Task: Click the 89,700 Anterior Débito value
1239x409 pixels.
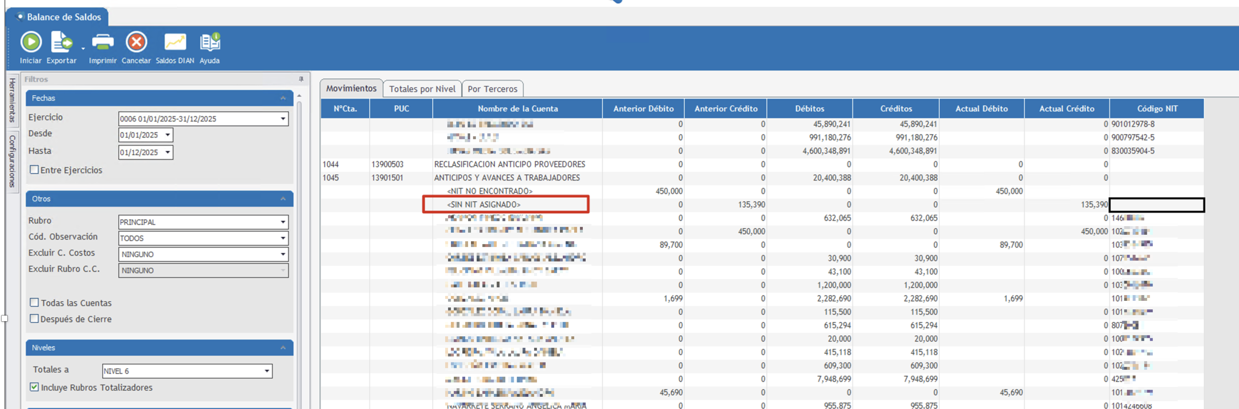Action: 671,245
